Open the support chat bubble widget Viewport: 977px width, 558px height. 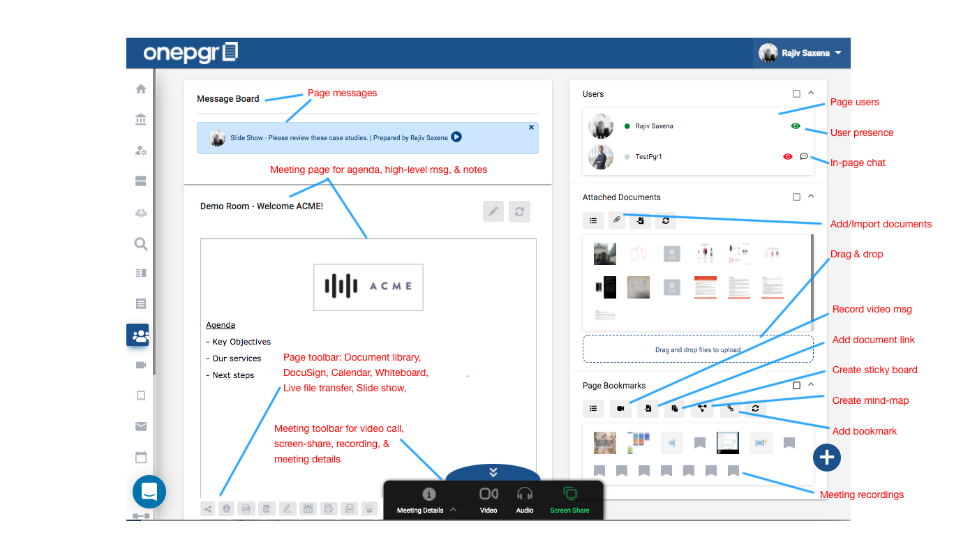coord(149,492)
